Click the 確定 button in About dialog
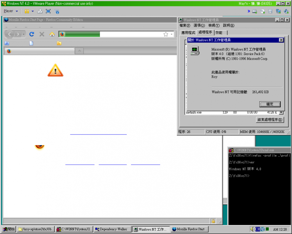This screenshot has width=292, height=234. (270, 104)
